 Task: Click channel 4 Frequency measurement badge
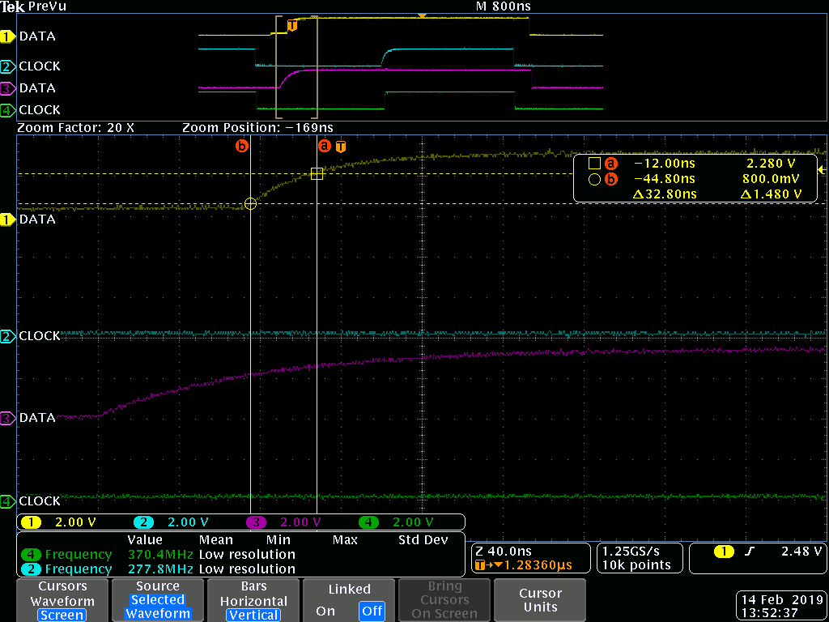point(32,555)
